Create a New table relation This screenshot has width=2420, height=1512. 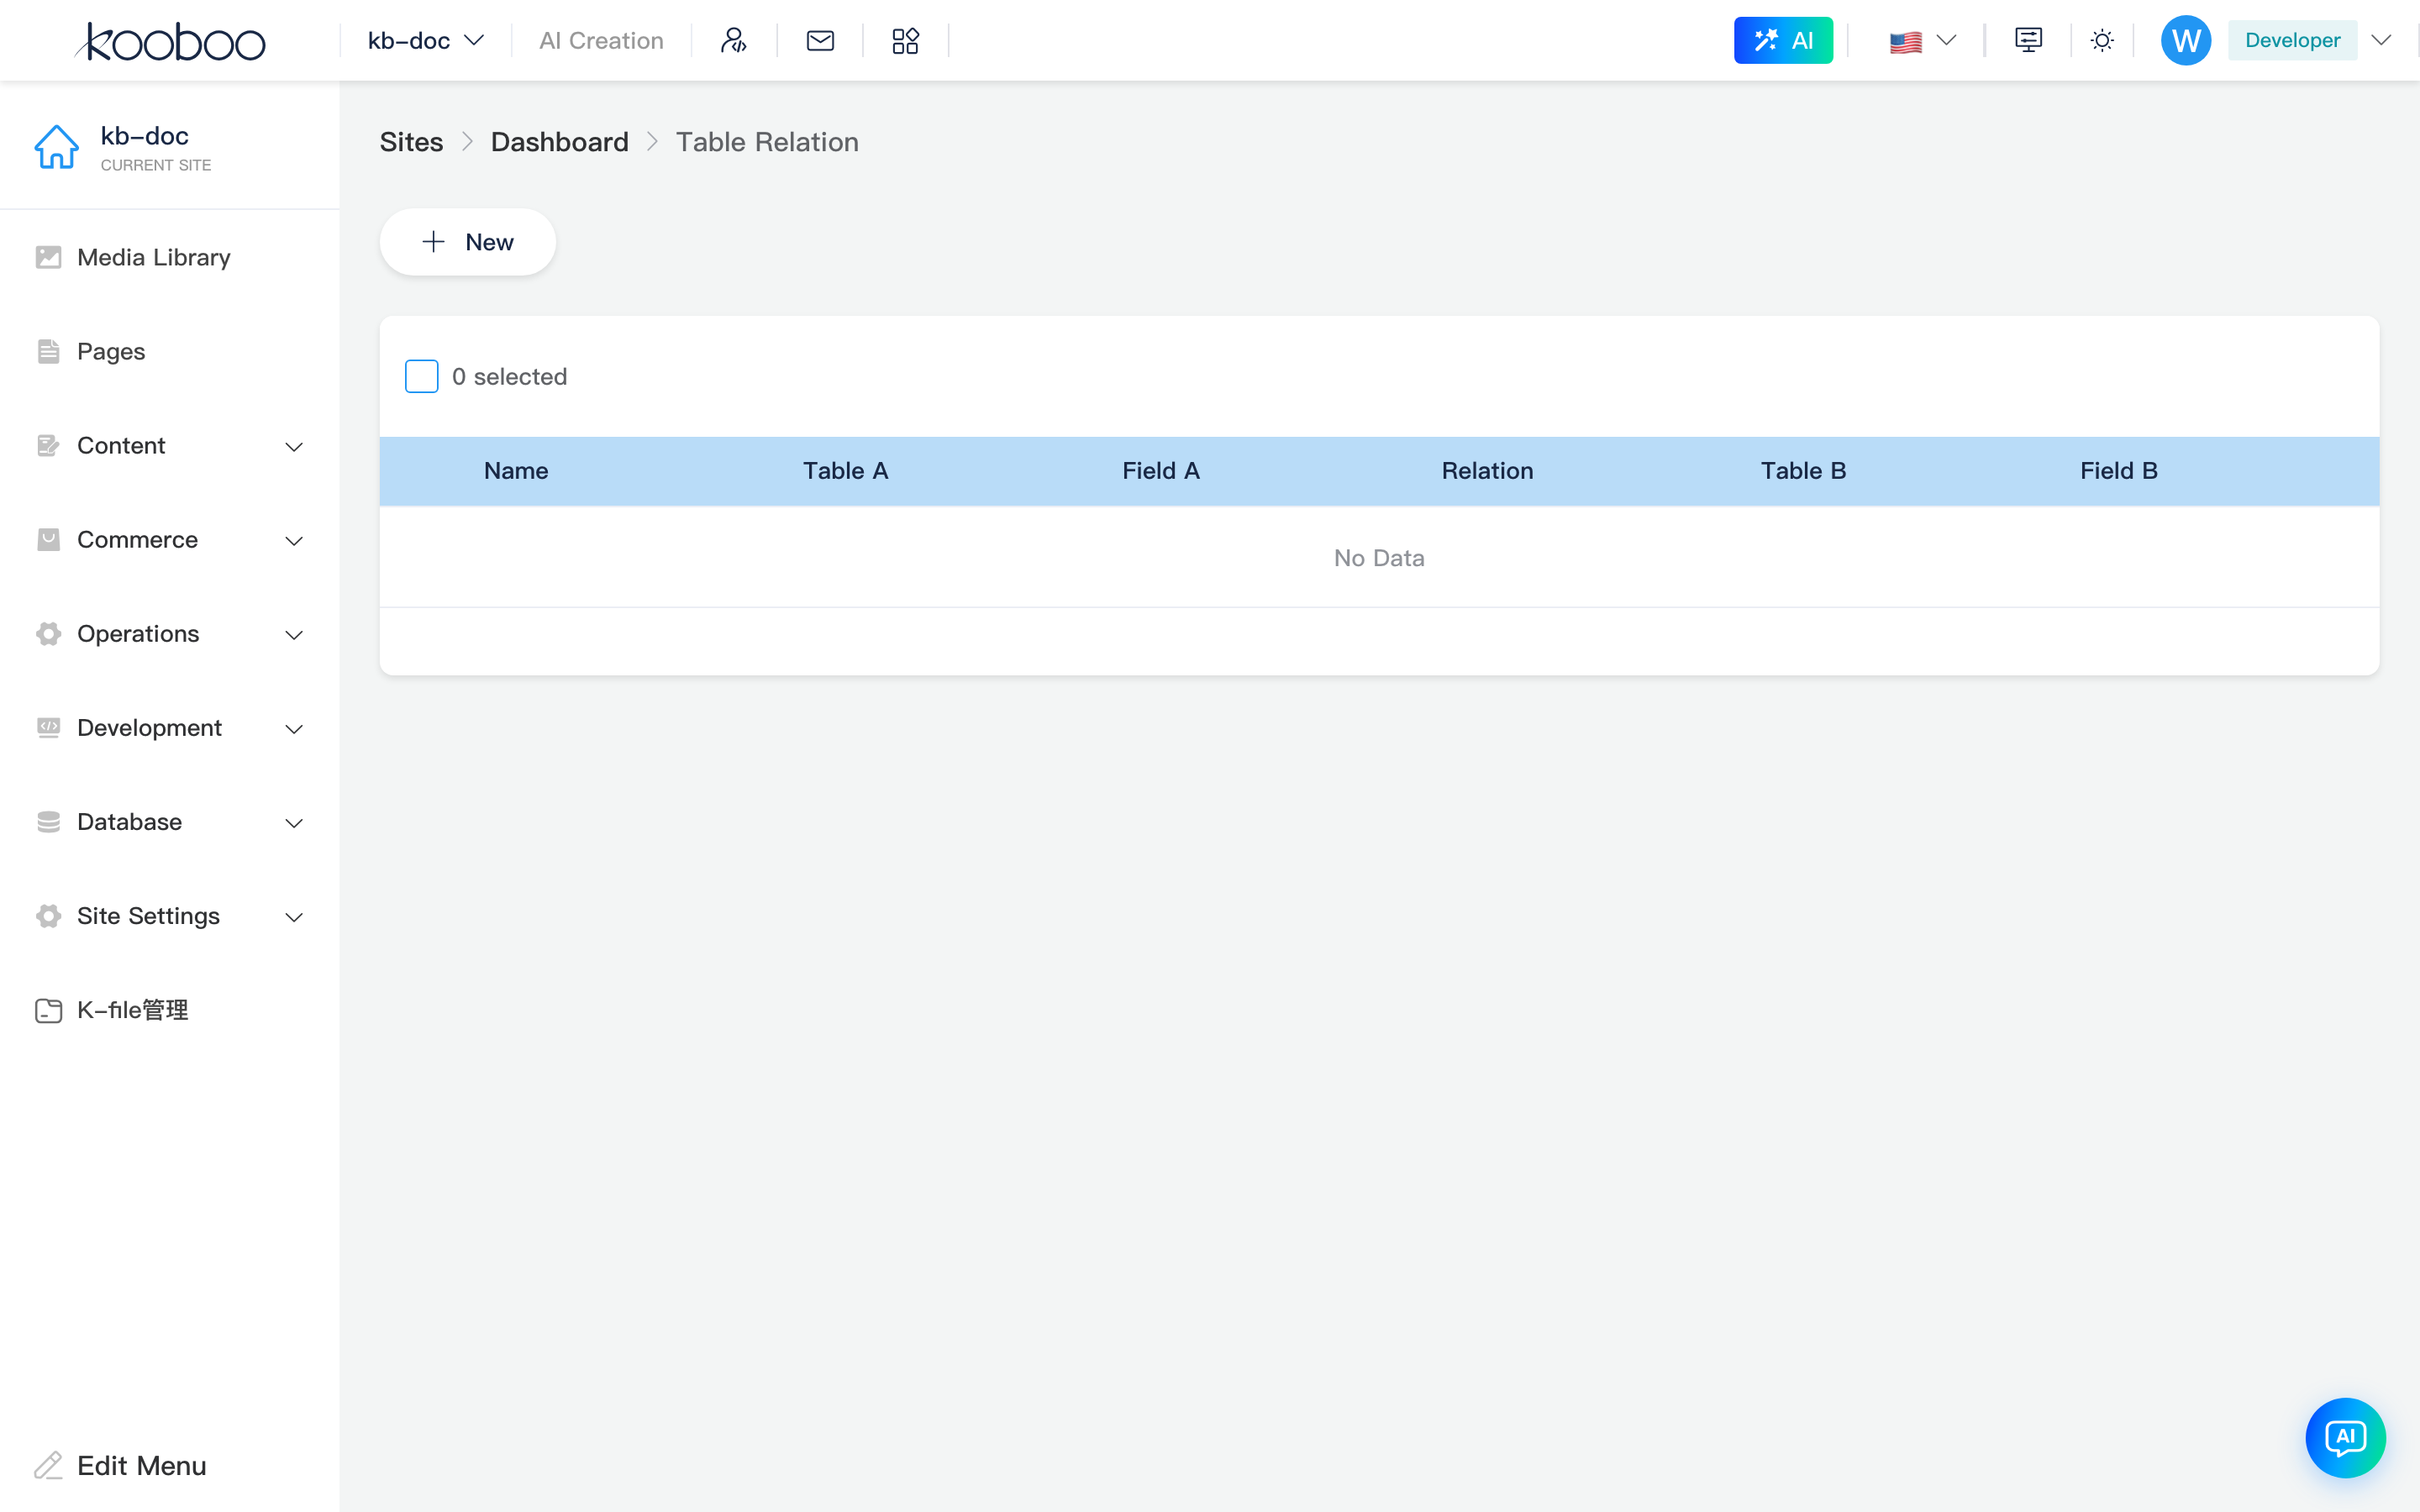(x=467, y=242)
